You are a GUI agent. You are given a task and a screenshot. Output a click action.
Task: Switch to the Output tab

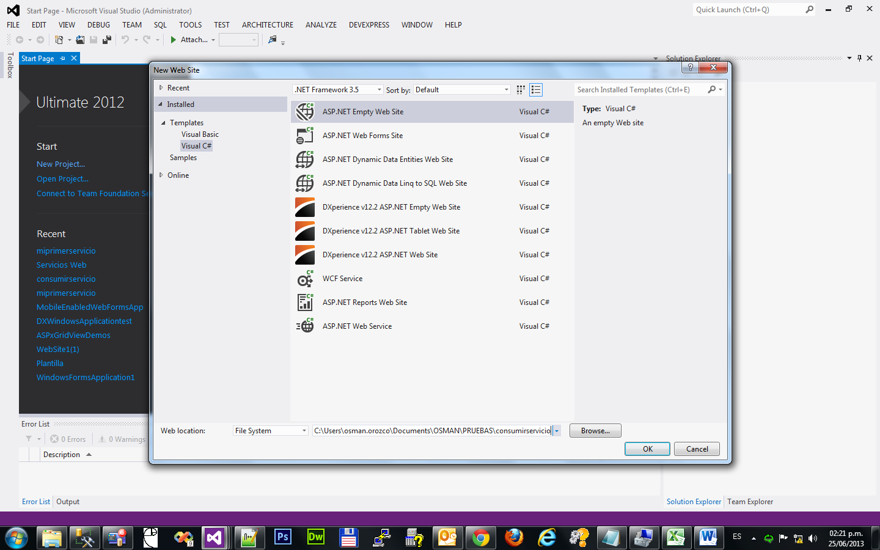(x=68, y=502)
